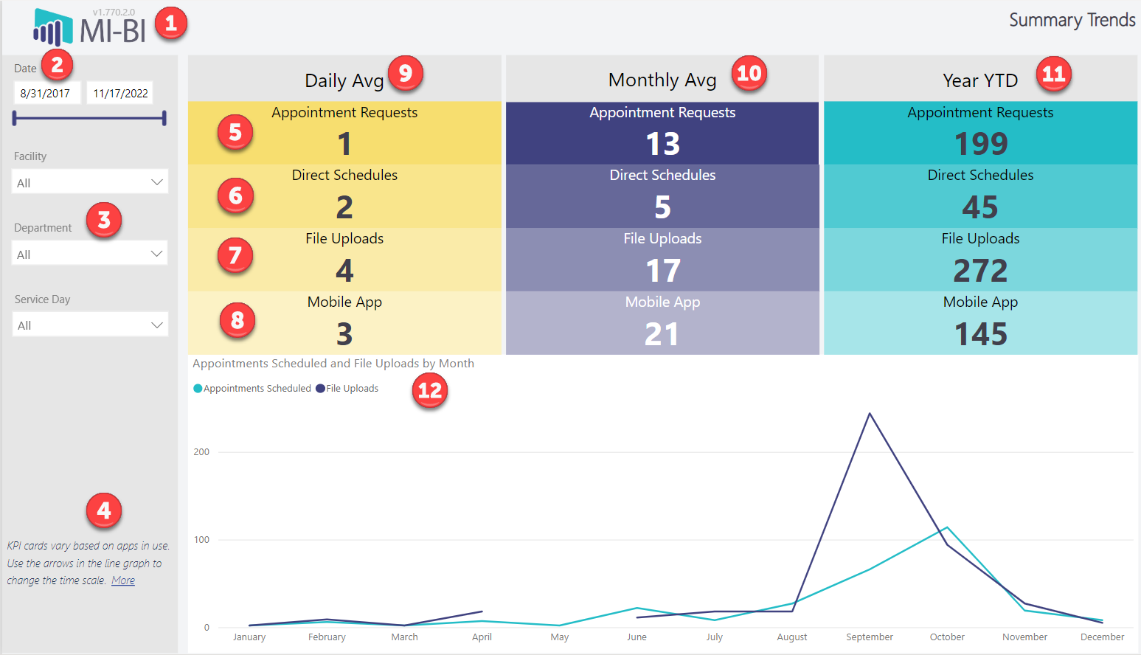Click the Appointments Scheduled chart title
The image size is (1141, 655).
333,363
